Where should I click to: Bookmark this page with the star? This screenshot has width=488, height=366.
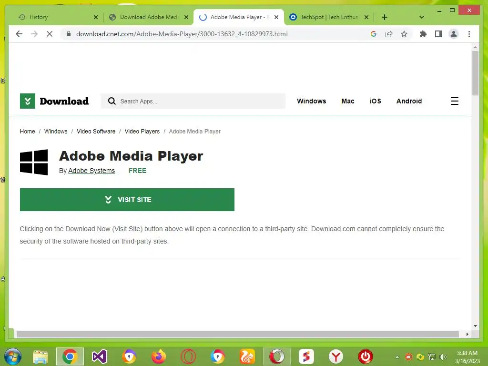404,34
